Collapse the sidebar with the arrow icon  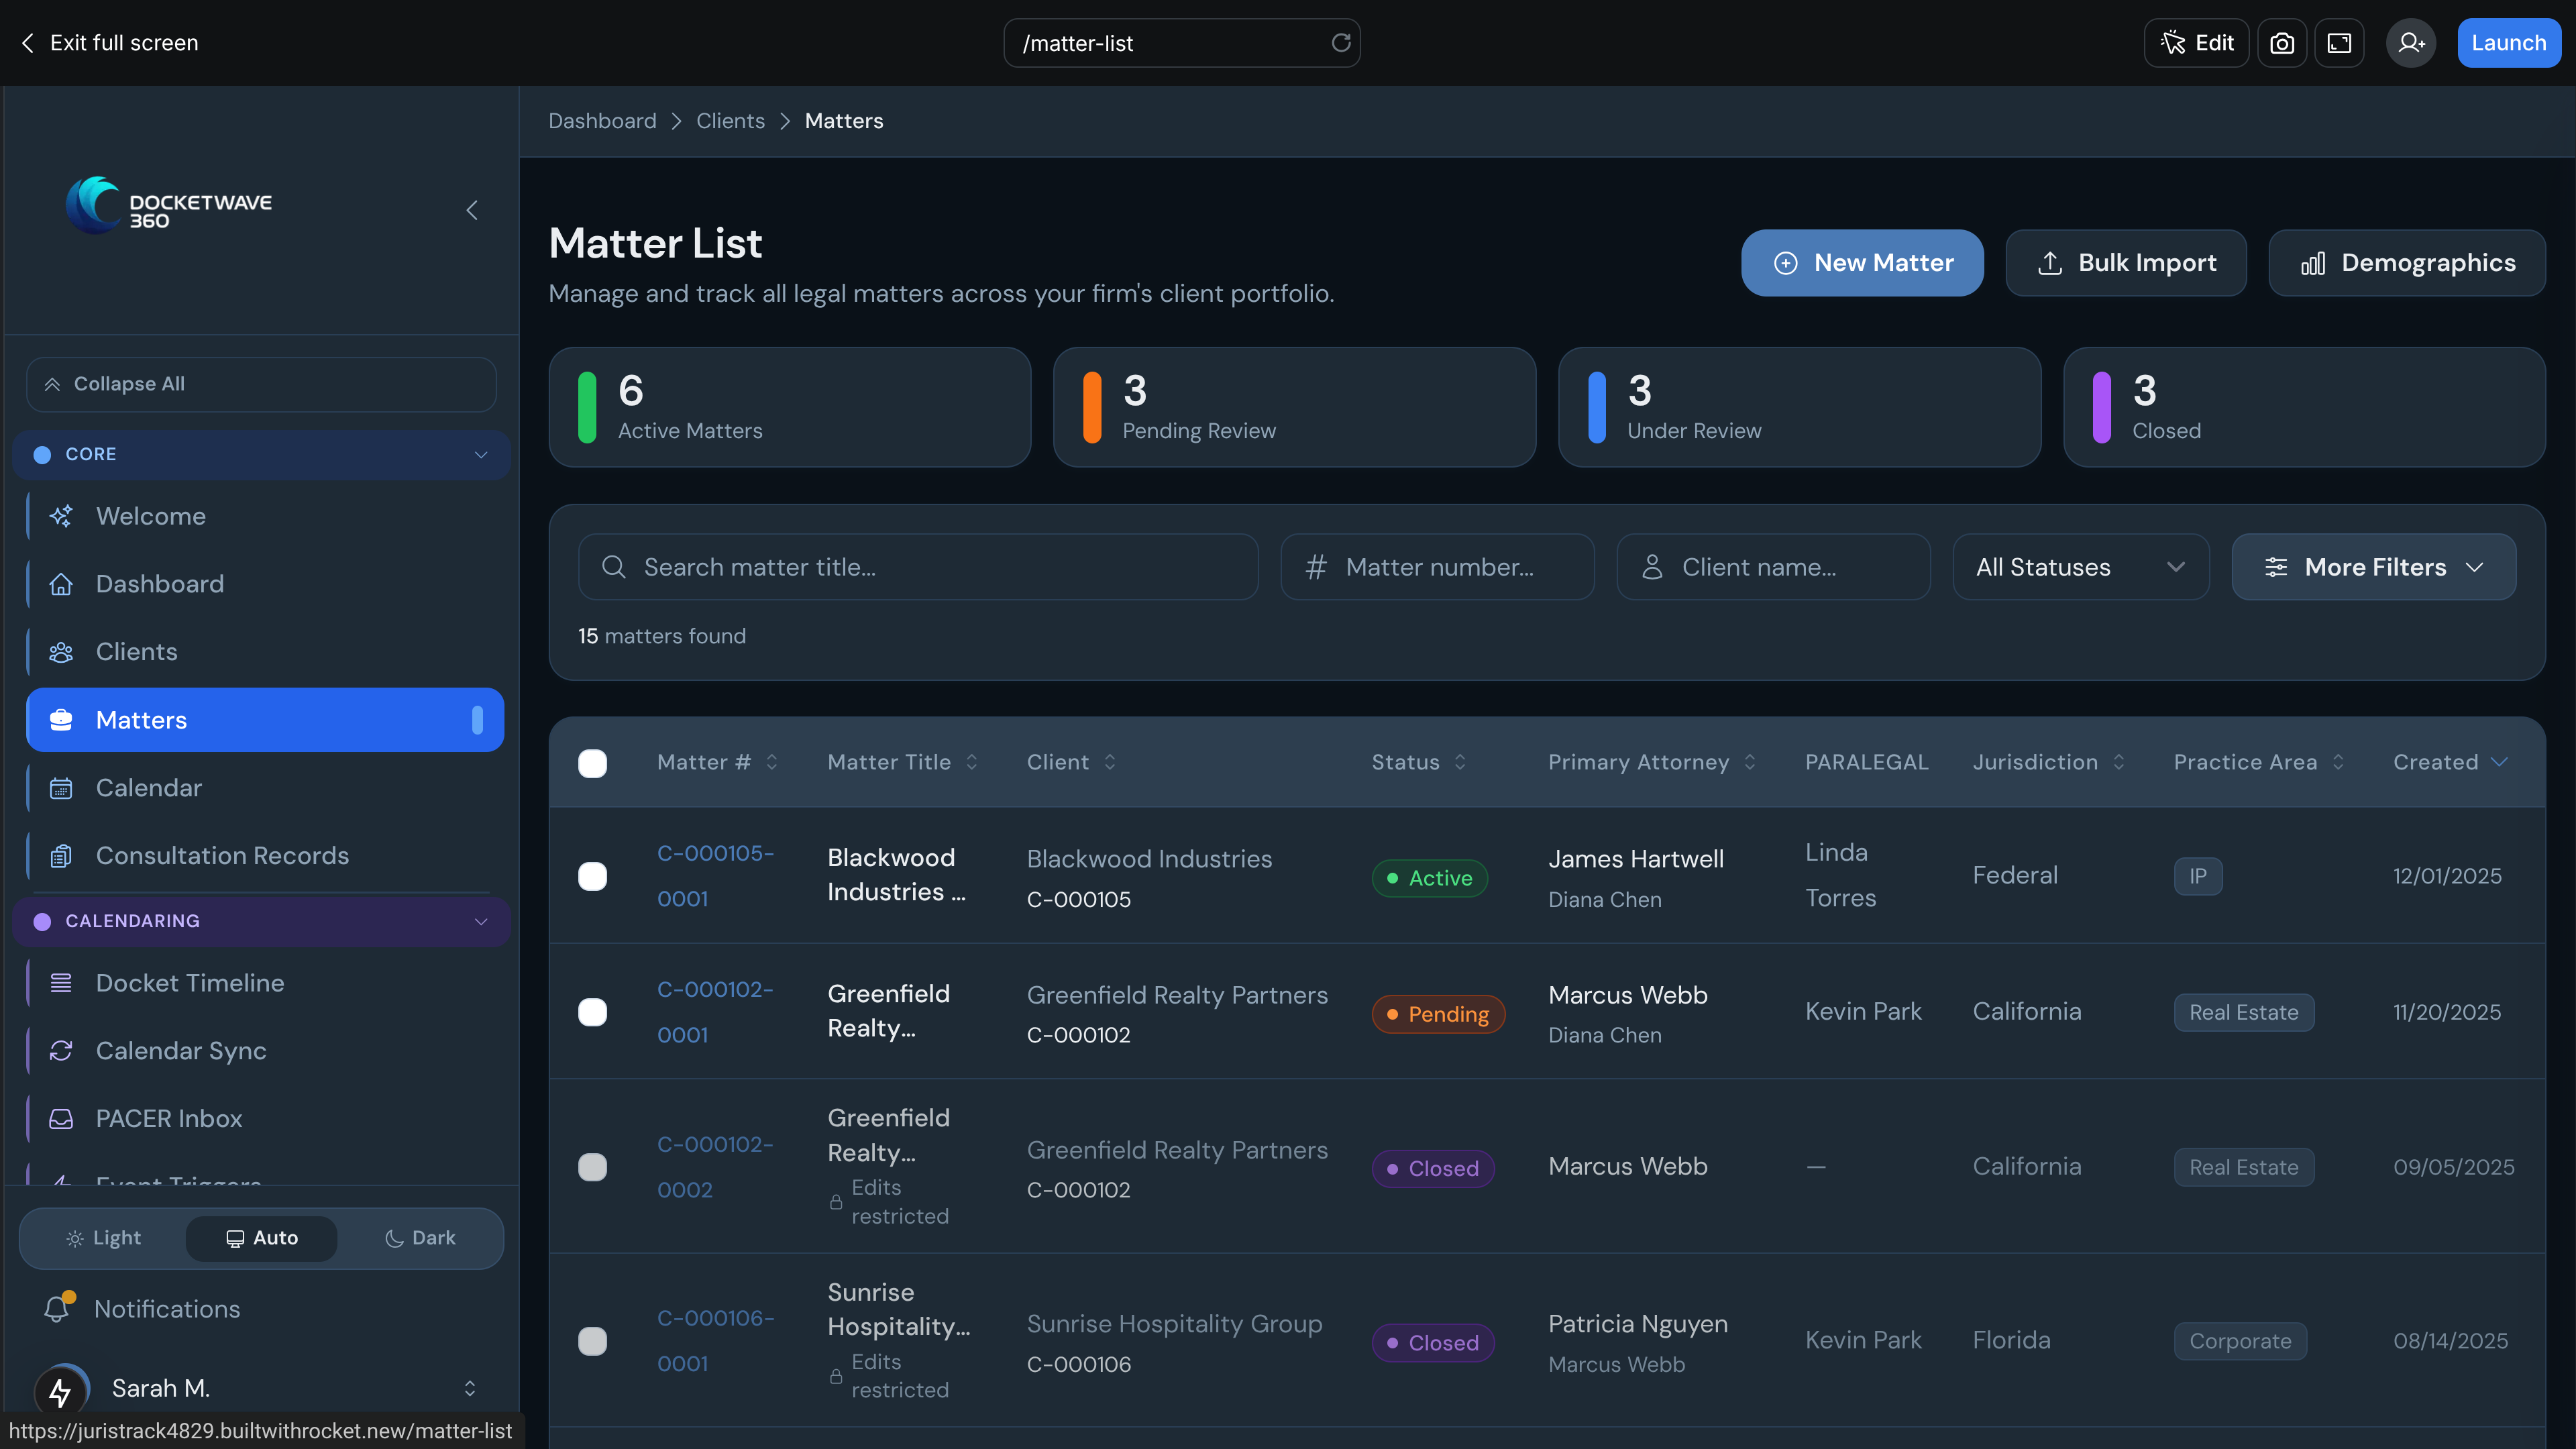point(472,210)
